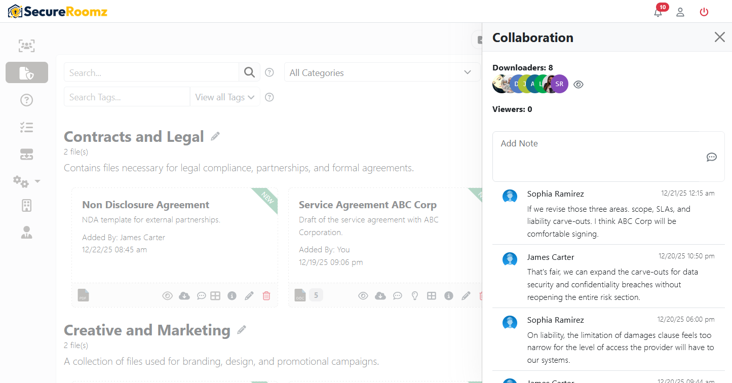The width and height of the screenshot is (732, 383).
Task: Click the version count 5 badge
Action: point(316,295)
